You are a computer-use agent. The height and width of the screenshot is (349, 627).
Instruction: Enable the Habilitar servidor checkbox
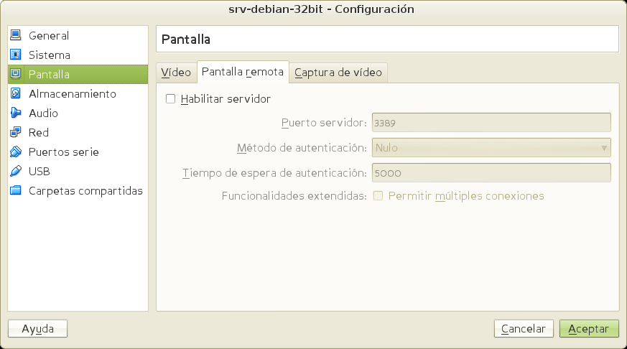point(170,98)
